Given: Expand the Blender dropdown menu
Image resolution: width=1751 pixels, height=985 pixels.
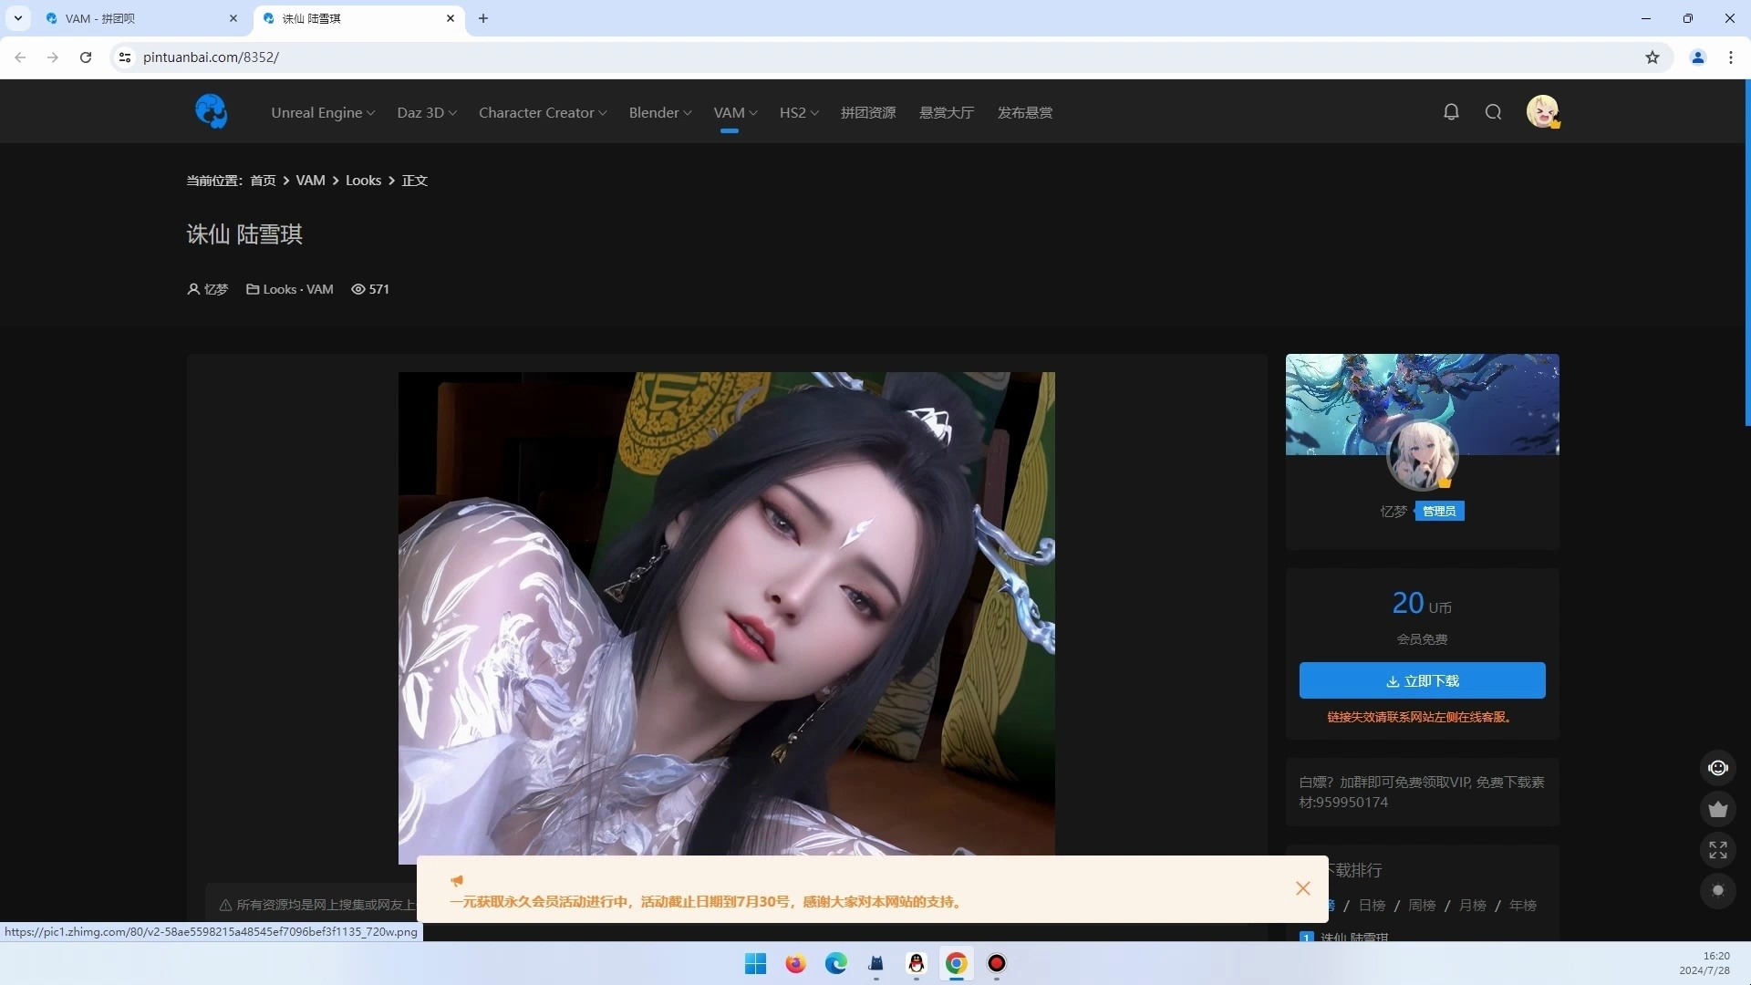Looking at the screenshot, I should tap(660, 112).
